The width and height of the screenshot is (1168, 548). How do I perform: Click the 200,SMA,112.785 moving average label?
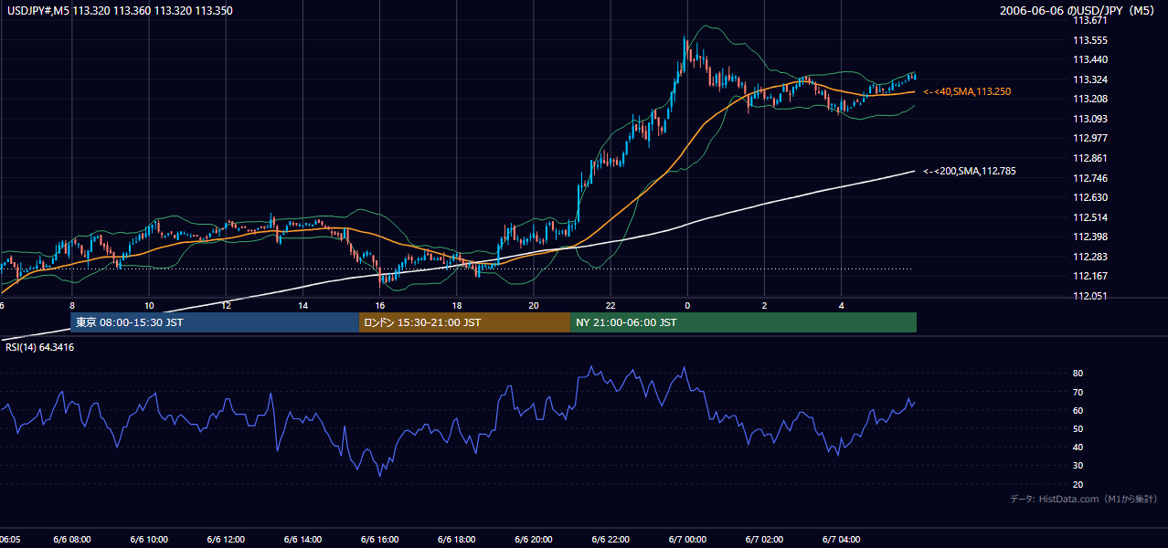point(970,171)
